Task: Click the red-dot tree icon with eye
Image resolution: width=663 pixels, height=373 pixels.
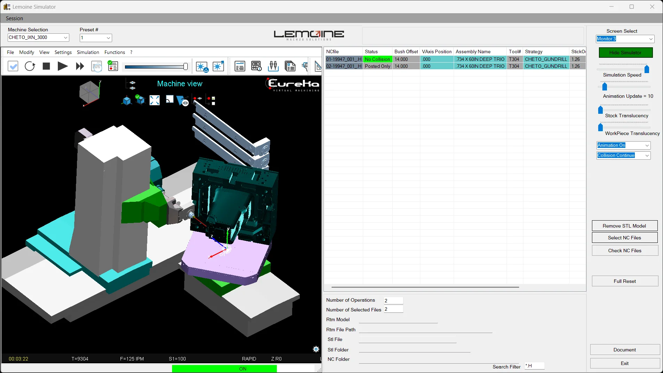Action: [x=198, y=99]
